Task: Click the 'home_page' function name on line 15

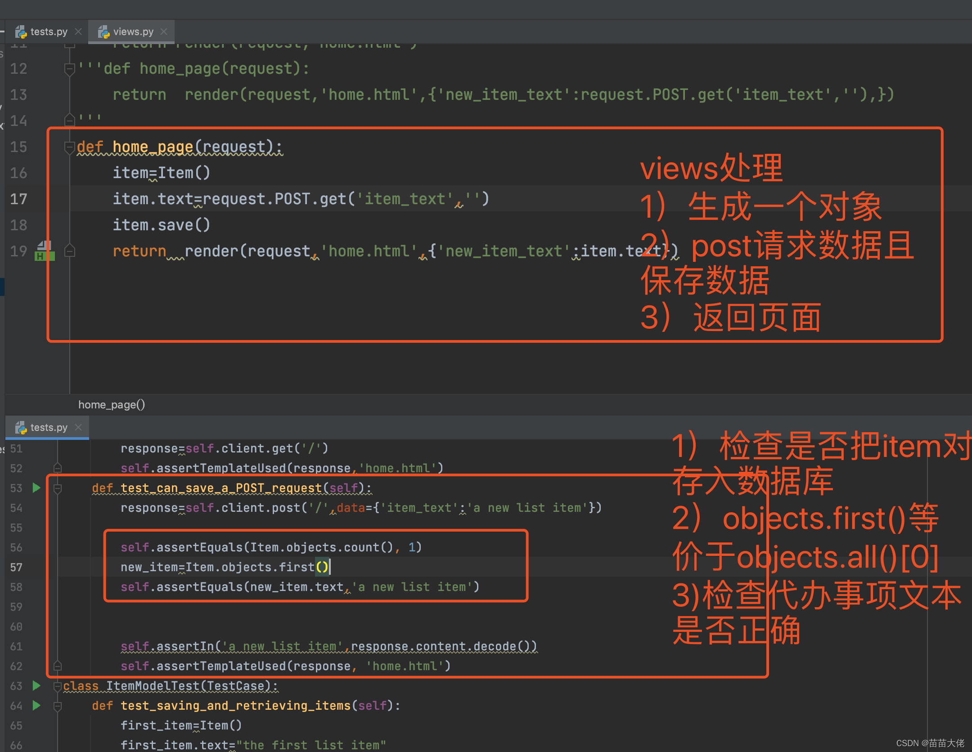Action: [153, 147]
